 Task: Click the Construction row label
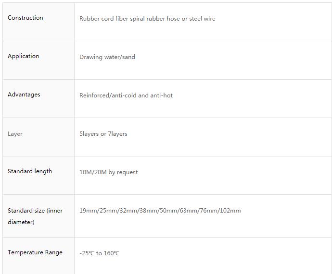(26, 18)
